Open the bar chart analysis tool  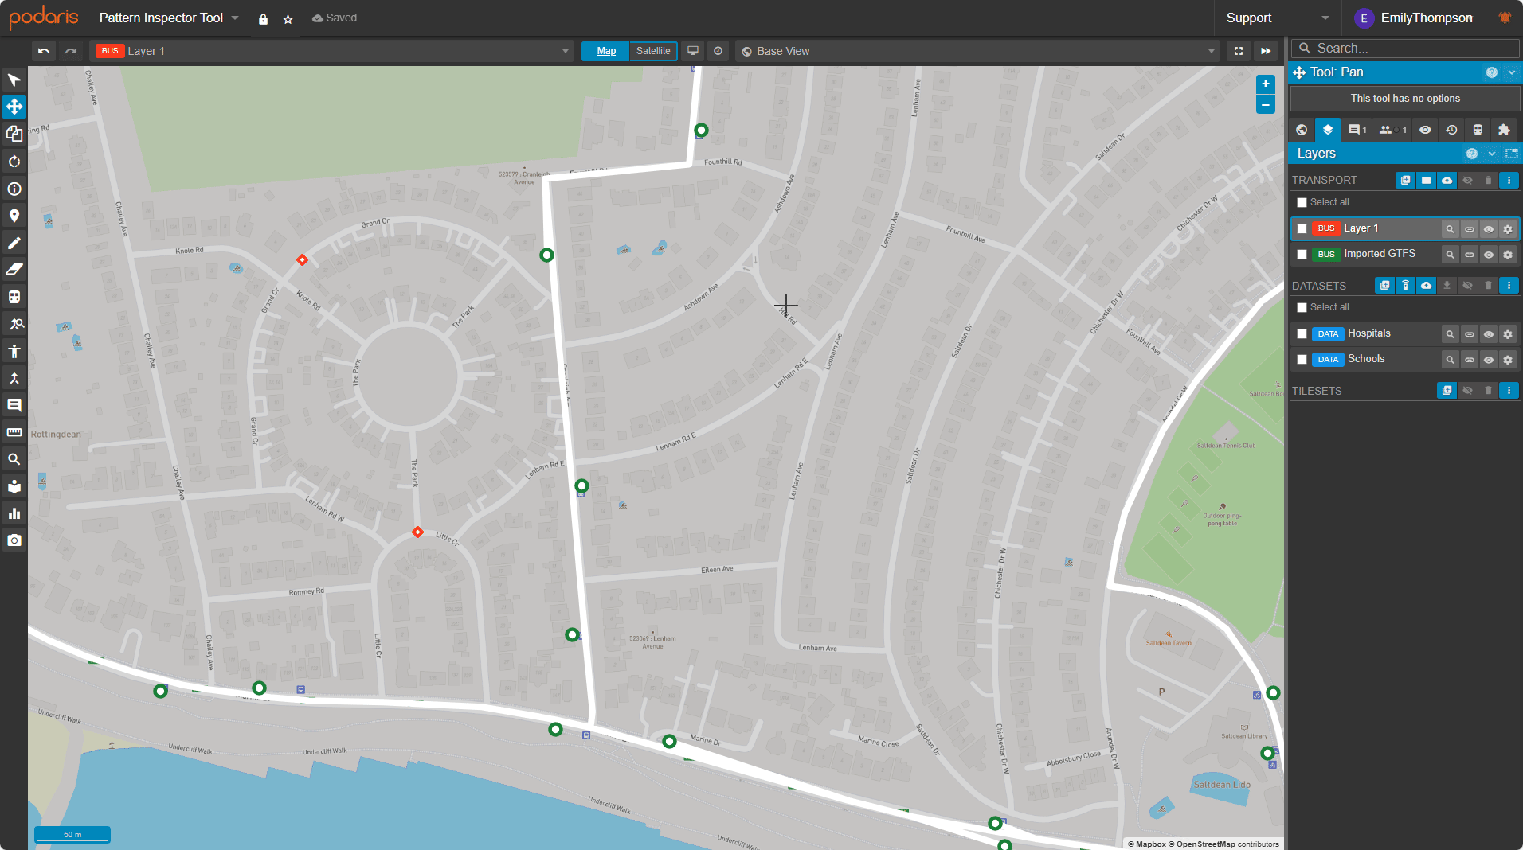pos(14,513)
